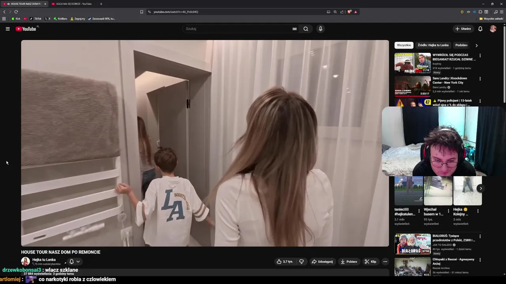Click the Pobierz button
The width and height of the screenshot is (506, 284).
coord(349,262)
